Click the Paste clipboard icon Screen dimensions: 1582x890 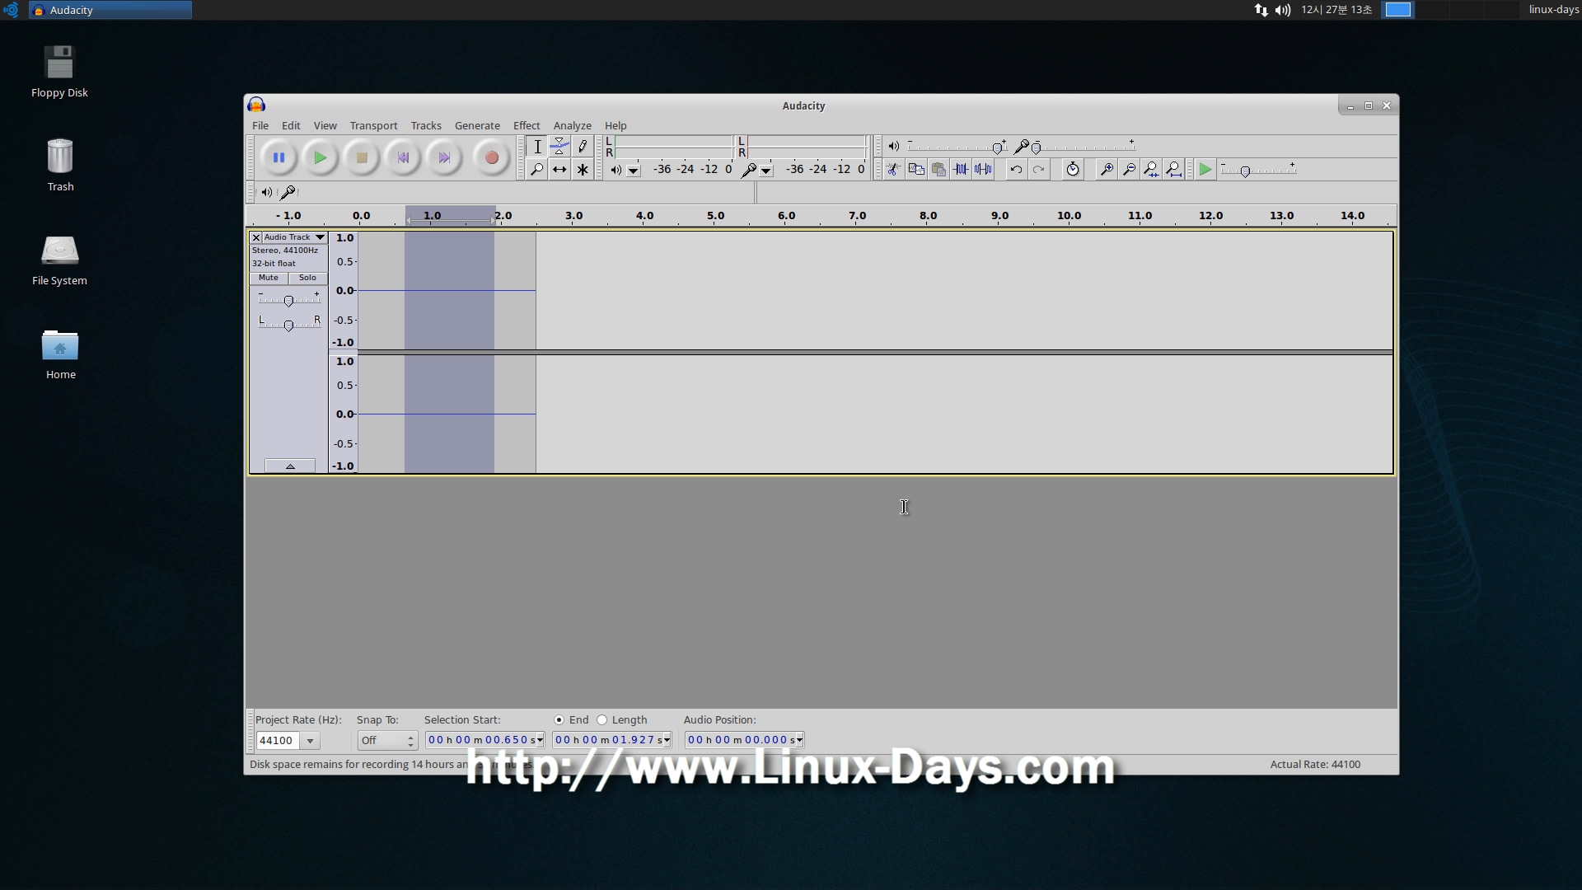(938, 169)
